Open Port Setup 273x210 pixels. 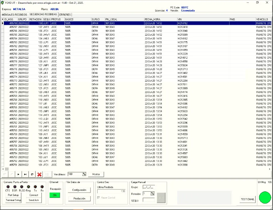coord(13,195)
